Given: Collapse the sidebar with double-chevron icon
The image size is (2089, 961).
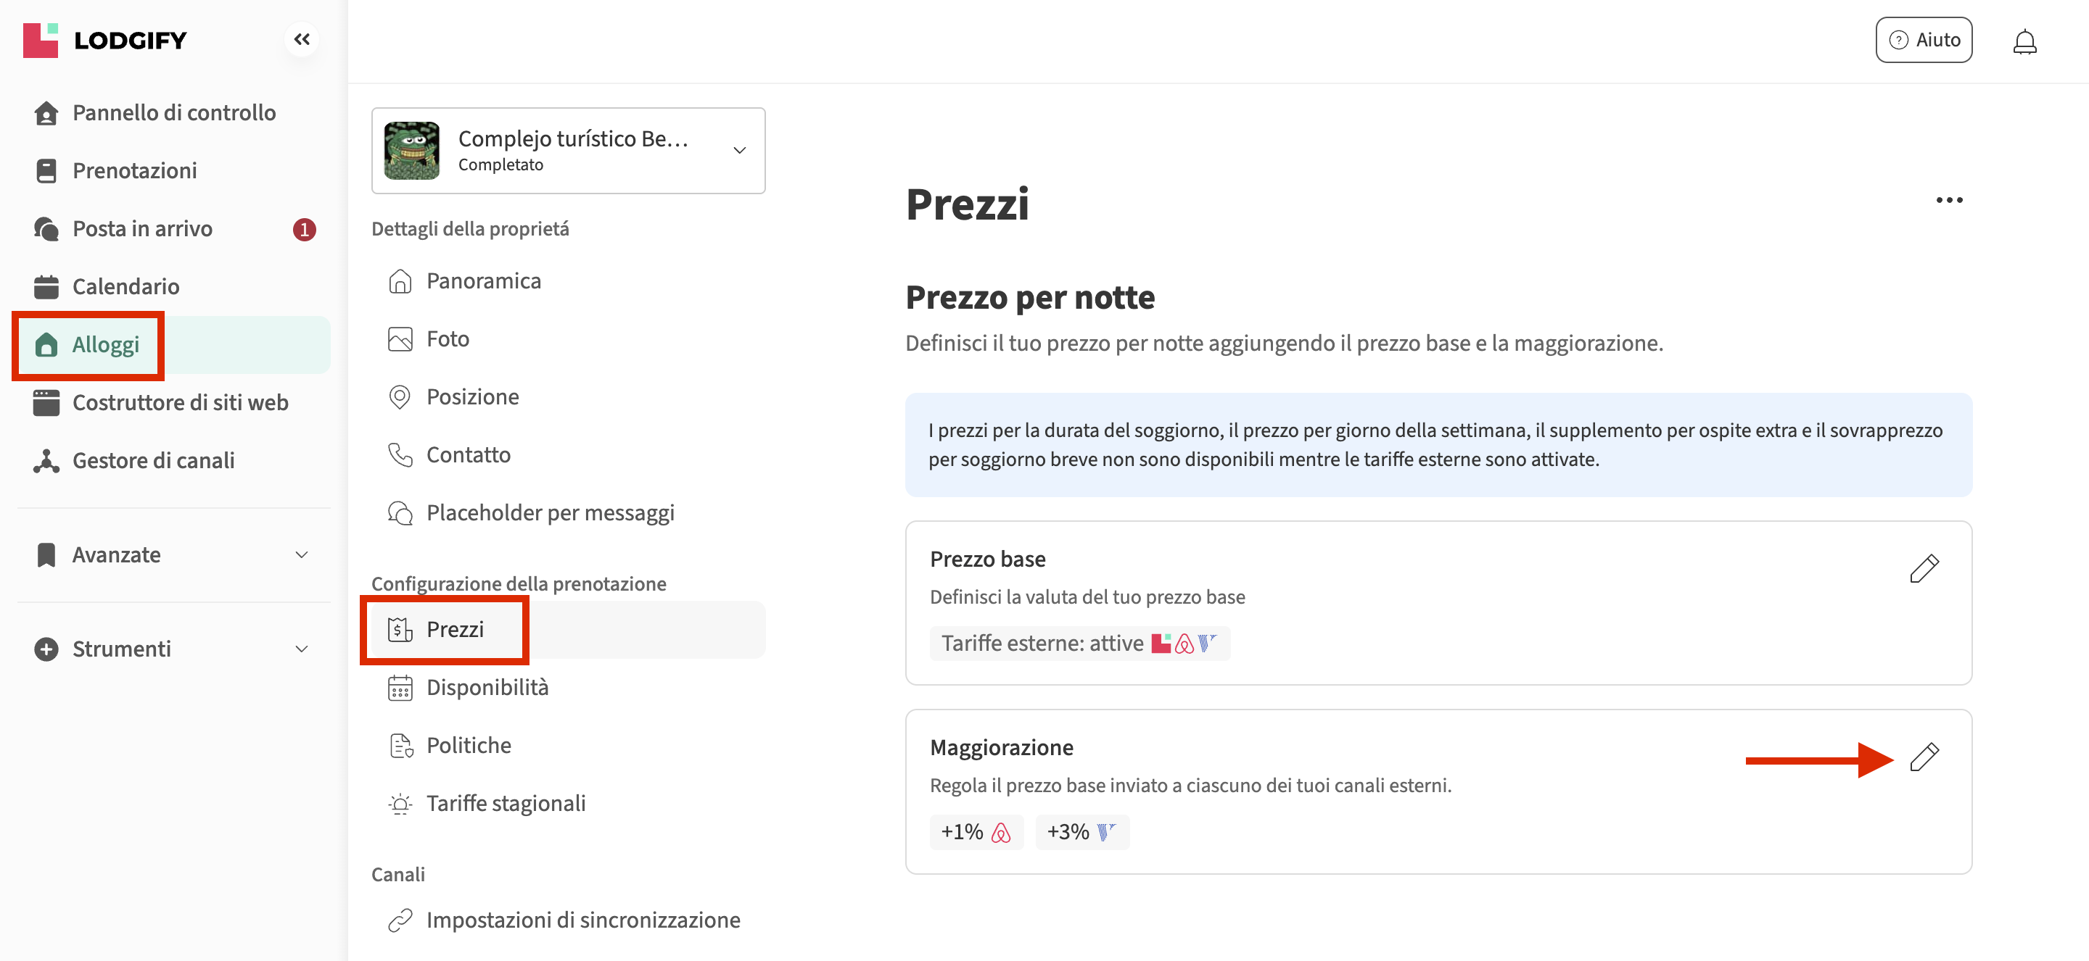Looking at the screenshot, I should (302, 39).
